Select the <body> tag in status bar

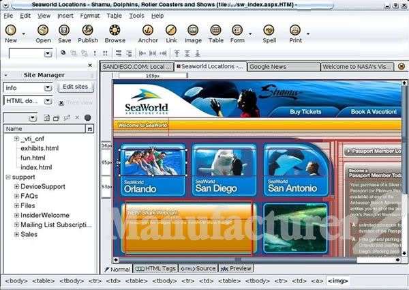(16, 281)
